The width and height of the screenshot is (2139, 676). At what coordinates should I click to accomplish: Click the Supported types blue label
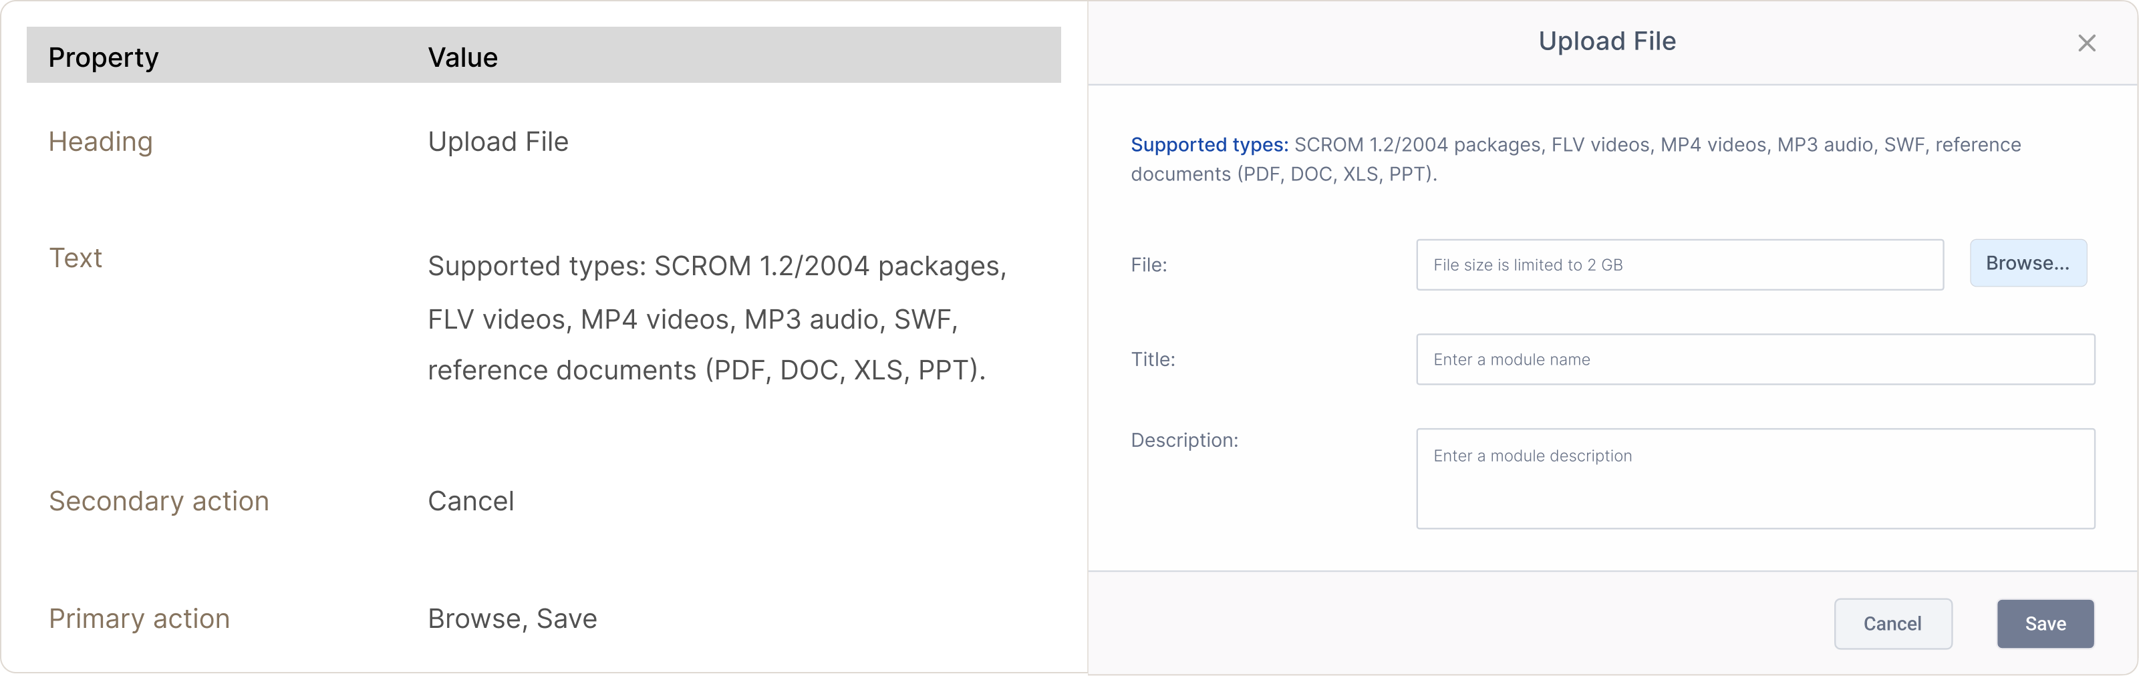click(1209, 144)
